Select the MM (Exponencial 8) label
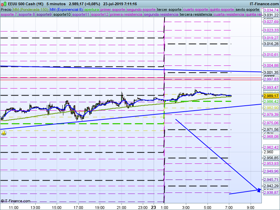 click(x=66, y=9)
